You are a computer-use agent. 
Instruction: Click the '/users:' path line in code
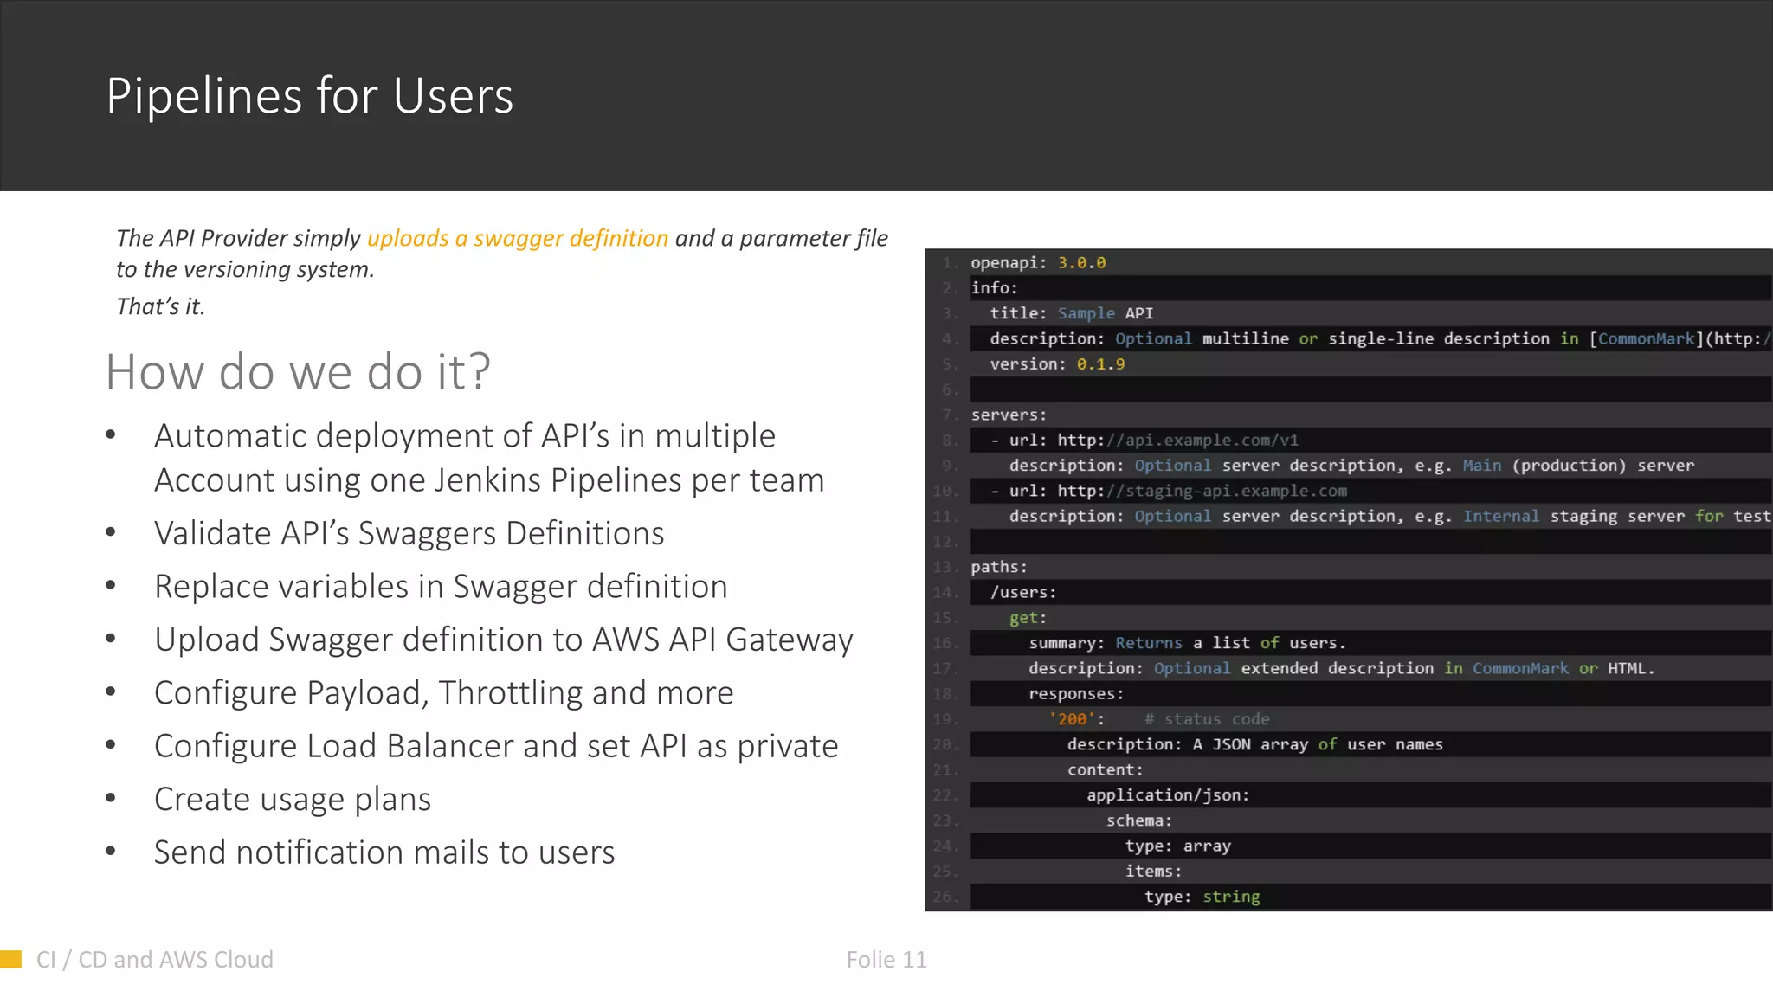click(1022, 593)
